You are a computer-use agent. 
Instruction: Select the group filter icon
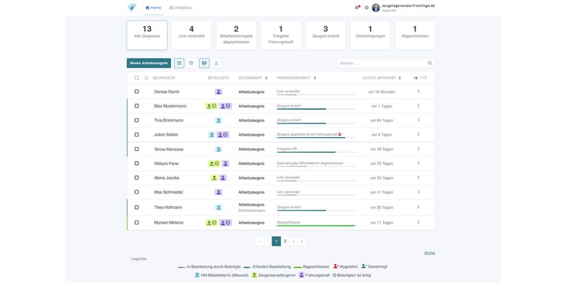[204, 63]
